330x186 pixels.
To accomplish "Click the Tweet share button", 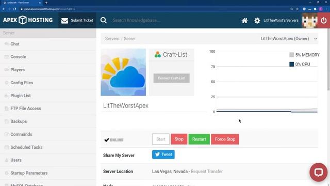I will [x=163, y=154].
